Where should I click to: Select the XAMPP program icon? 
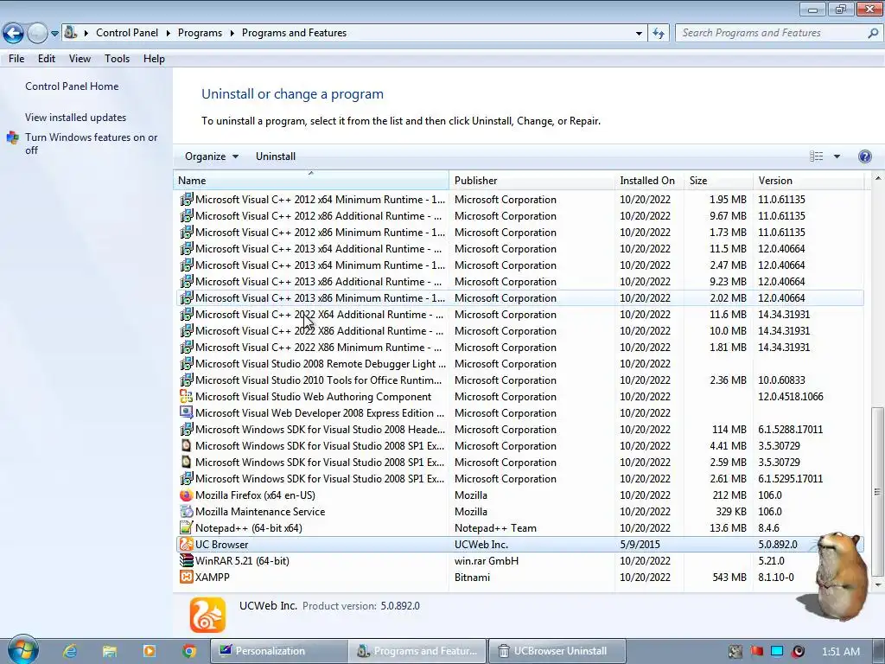click(186, 577)
